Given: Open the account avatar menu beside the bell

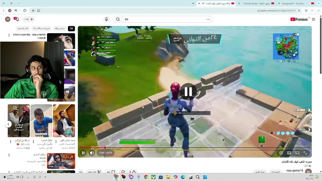Looking at the screenshot, I should (8, 19).
